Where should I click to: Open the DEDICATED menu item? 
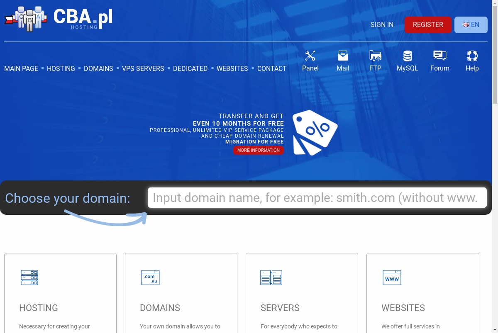pos(190,68)
